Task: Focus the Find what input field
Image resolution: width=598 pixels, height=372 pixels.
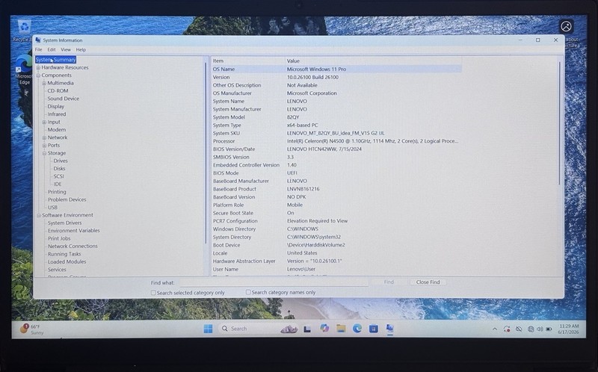Action: (274, 282)
